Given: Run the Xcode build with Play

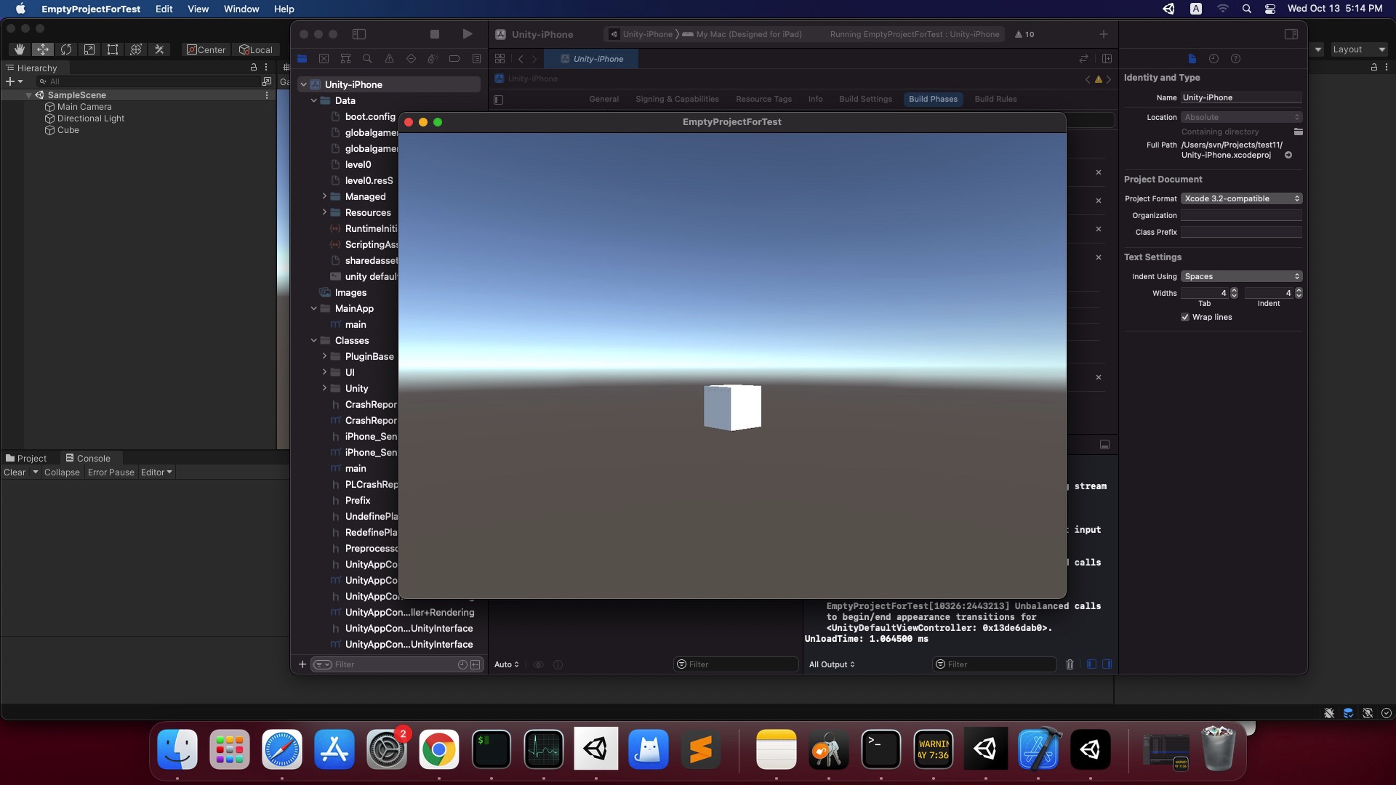Looking at the screenshot, I should click(468, 34).
